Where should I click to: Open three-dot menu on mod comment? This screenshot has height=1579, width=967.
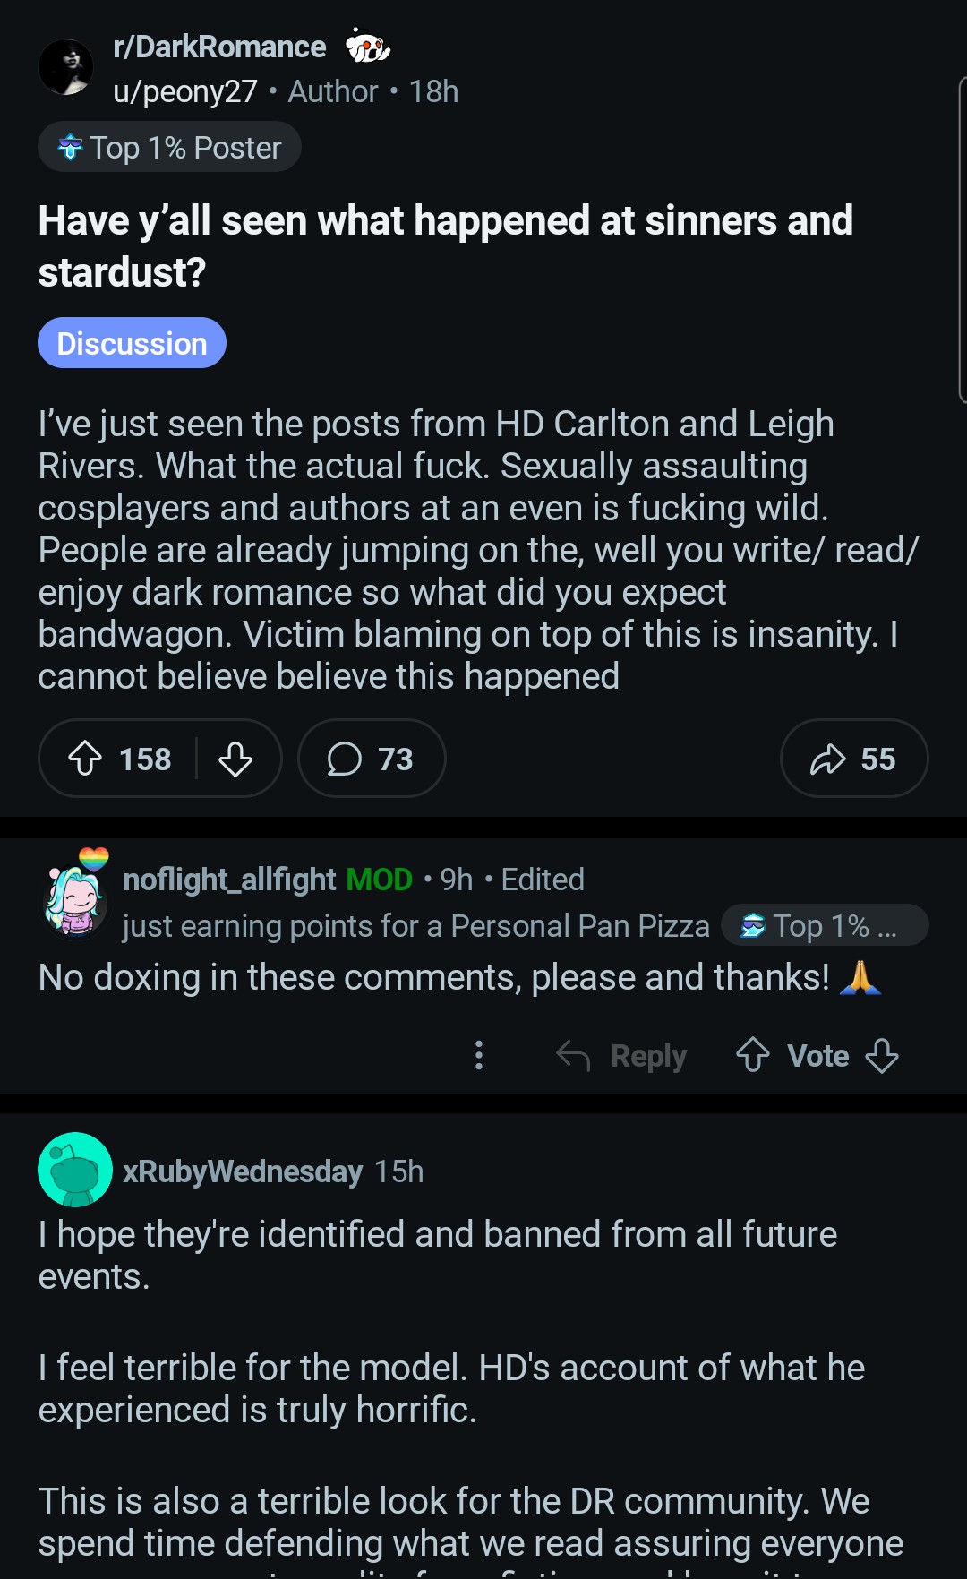[x=479, y=1055]
